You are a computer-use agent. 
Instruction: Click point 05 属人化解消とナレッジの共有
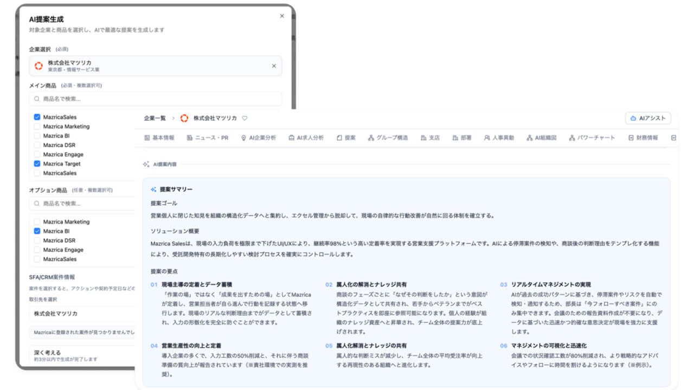pyautogui.click(x=371, y=346)
